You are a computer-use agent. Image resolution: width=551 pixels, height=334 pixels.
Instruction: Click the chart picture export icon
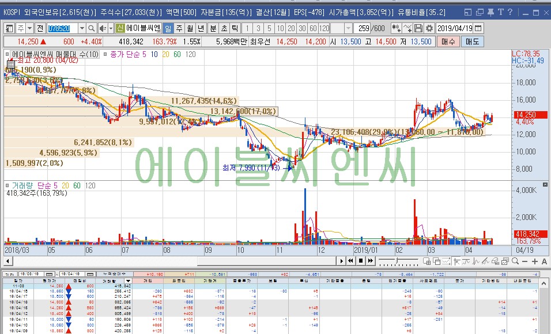[505, 261]
